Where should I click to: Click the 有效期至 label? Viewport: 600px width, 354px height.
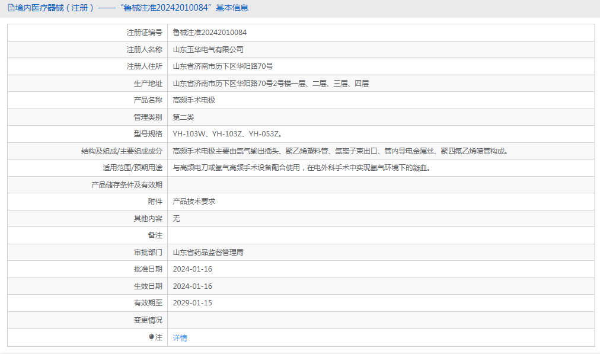[x=148, y=303]
